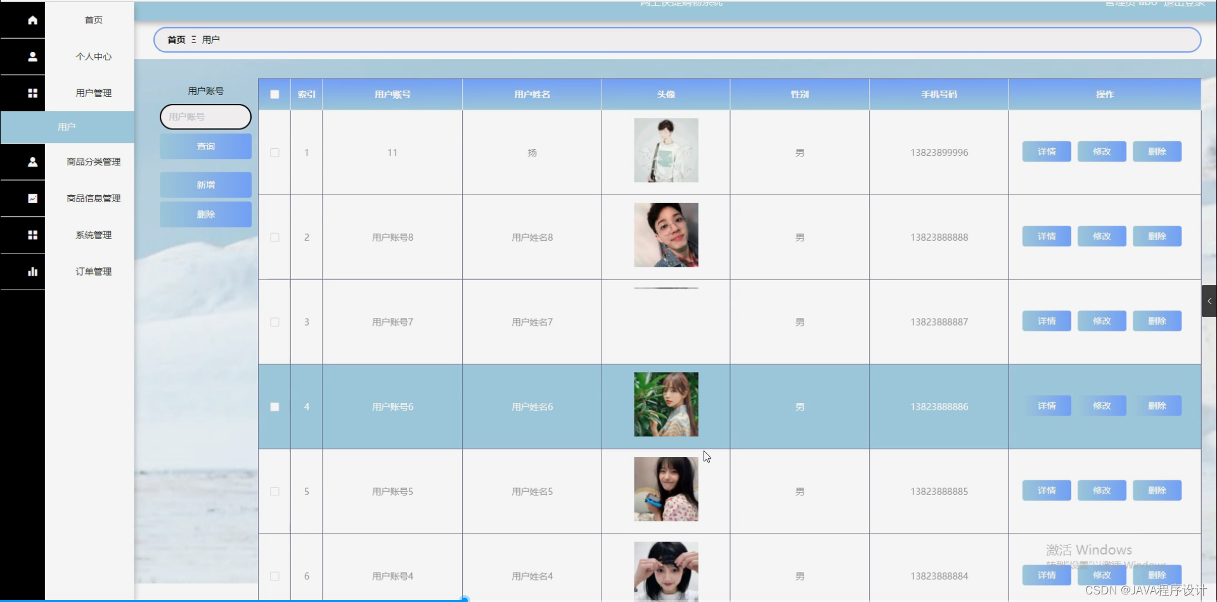Image resolution: width=1217 pixels, height=602 pixels.
Task: Click the 新增 button
Action: pos(205,185)
